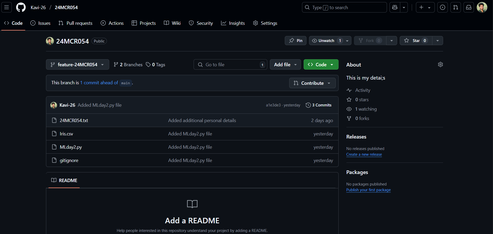Screen dimensions: 493x234
Task: View the 2 Branches link
Action: point(128,65)
